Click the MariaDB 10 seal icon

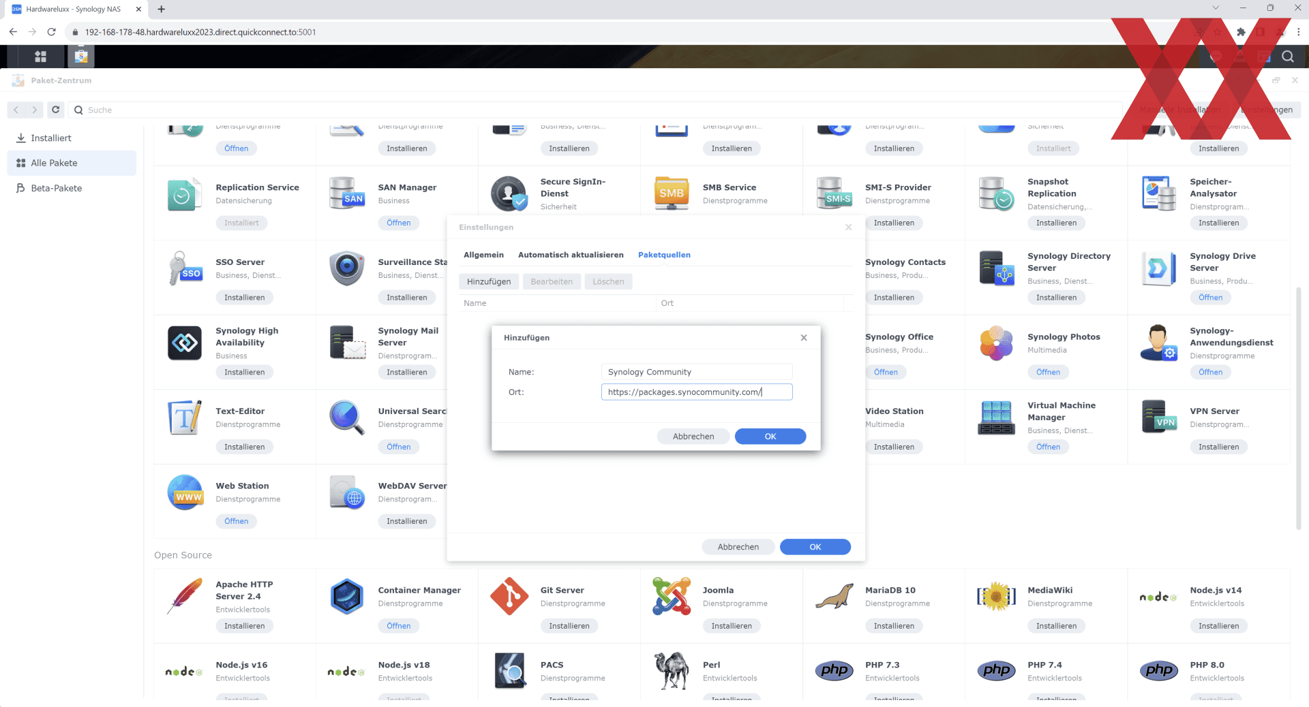pyautogui.click(x=834, y=597)
